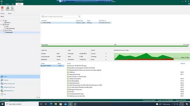
Task: Open the Report ribbon icon
Action: (x=12, y=9)
